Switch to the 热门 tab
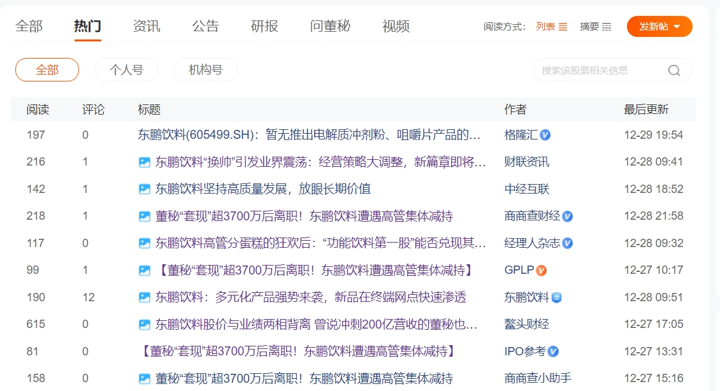 88,26
